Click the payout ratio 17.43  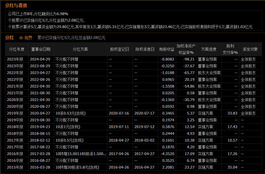coord(232,127)
